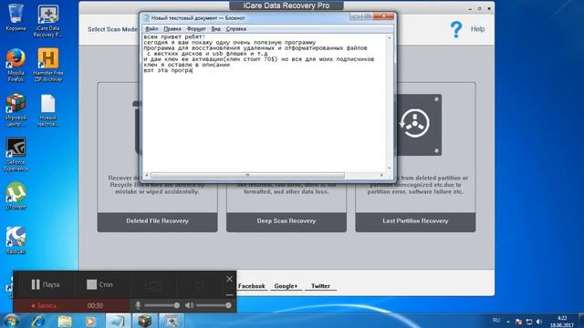Click the iCare Data Recovery Pro title
Image resolution: width=584 pixels, height=328 pixels.
pyautogui.click(x=286, y=5)
